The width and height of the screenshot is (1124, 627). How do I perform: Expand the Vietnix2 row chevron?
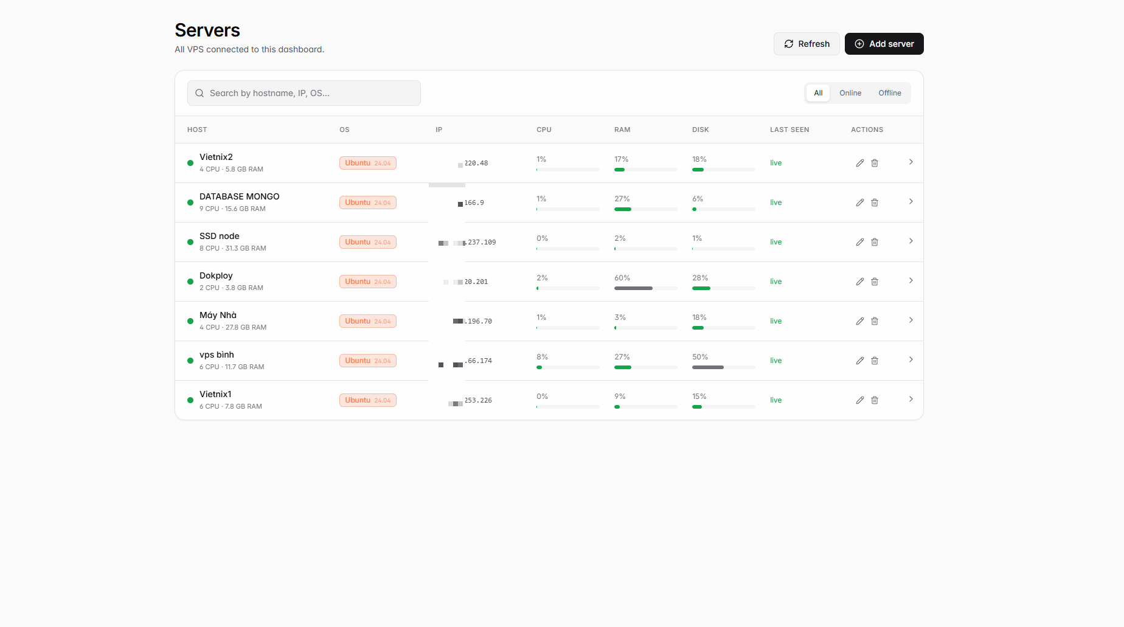pyautogui.click(x=911, y=162)
